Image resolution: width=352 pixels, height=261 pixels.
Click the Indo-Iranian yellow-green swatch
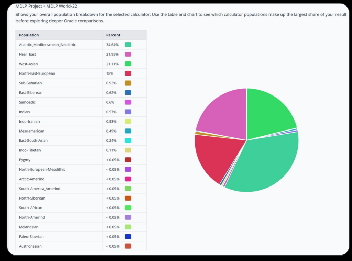[128, 121]
